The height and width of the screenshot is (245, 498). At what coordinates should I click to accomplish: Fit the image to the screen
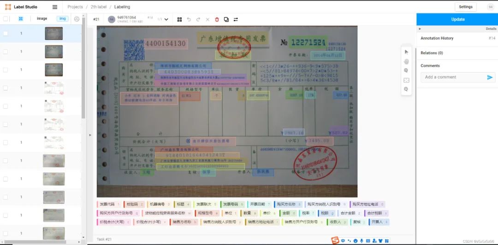[406, 80]
